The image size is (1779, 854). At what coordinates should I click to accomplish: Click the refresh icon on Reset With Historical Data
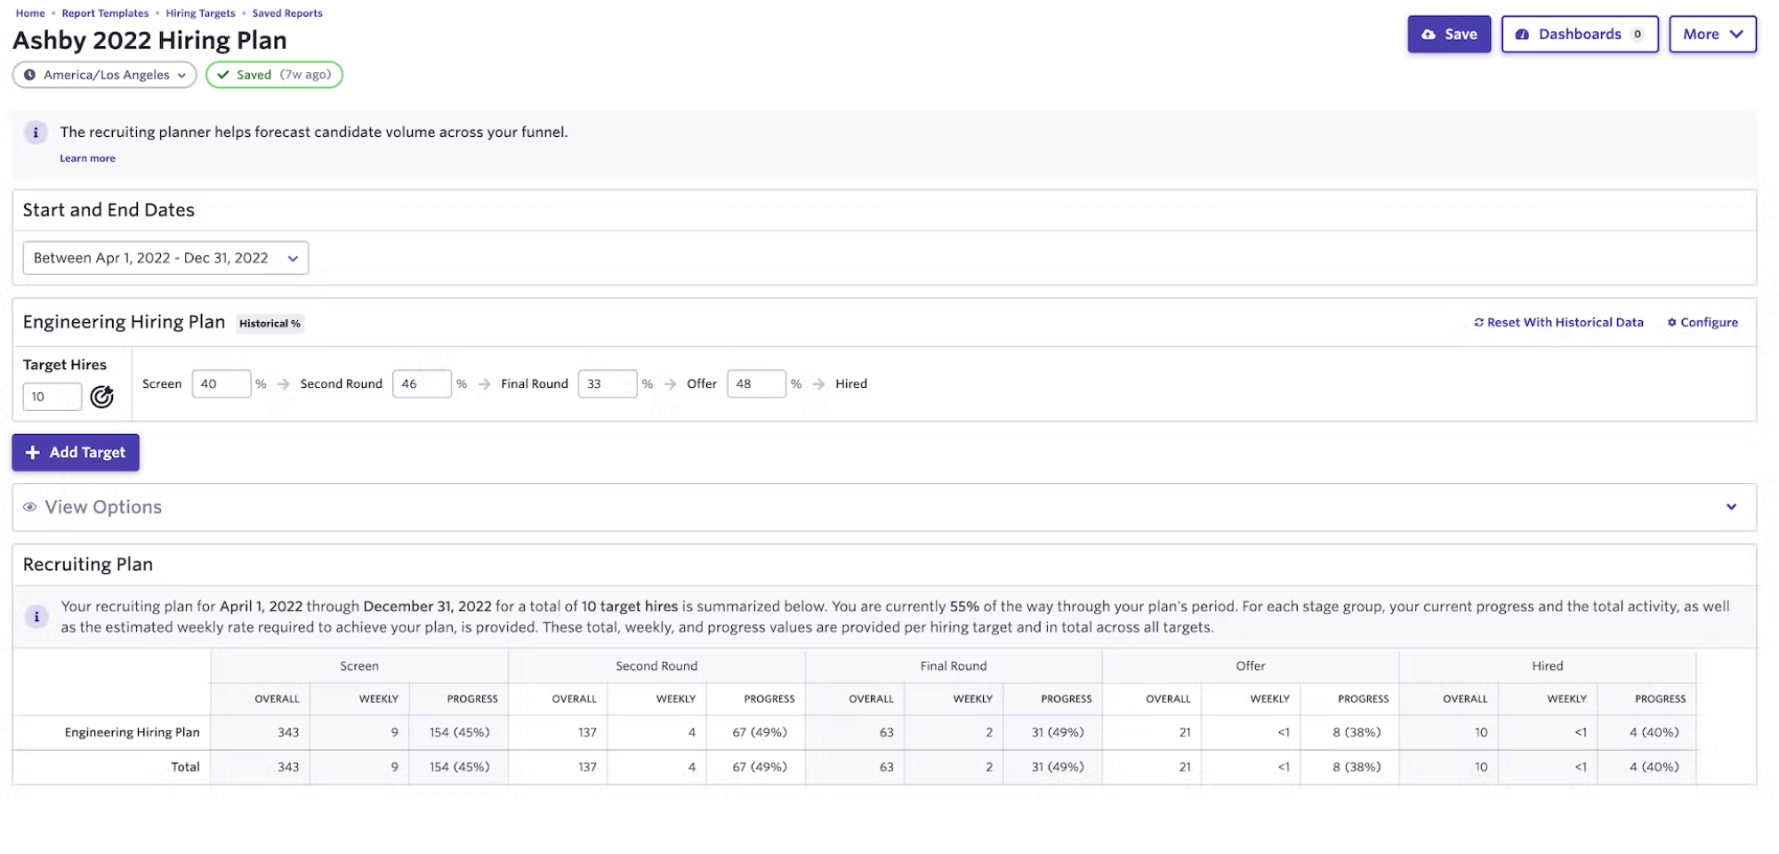[x=1479, y=322]
